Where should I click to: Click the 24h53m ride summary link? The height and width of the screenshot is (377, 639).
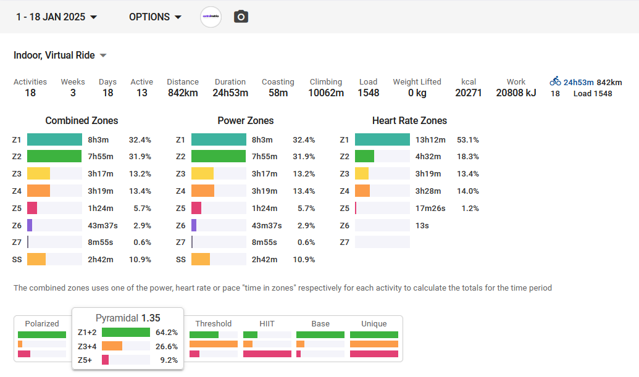click(578, 82)
